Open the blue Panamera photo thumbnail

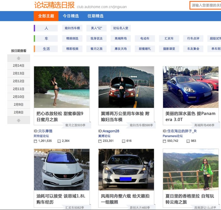(190, 87)
